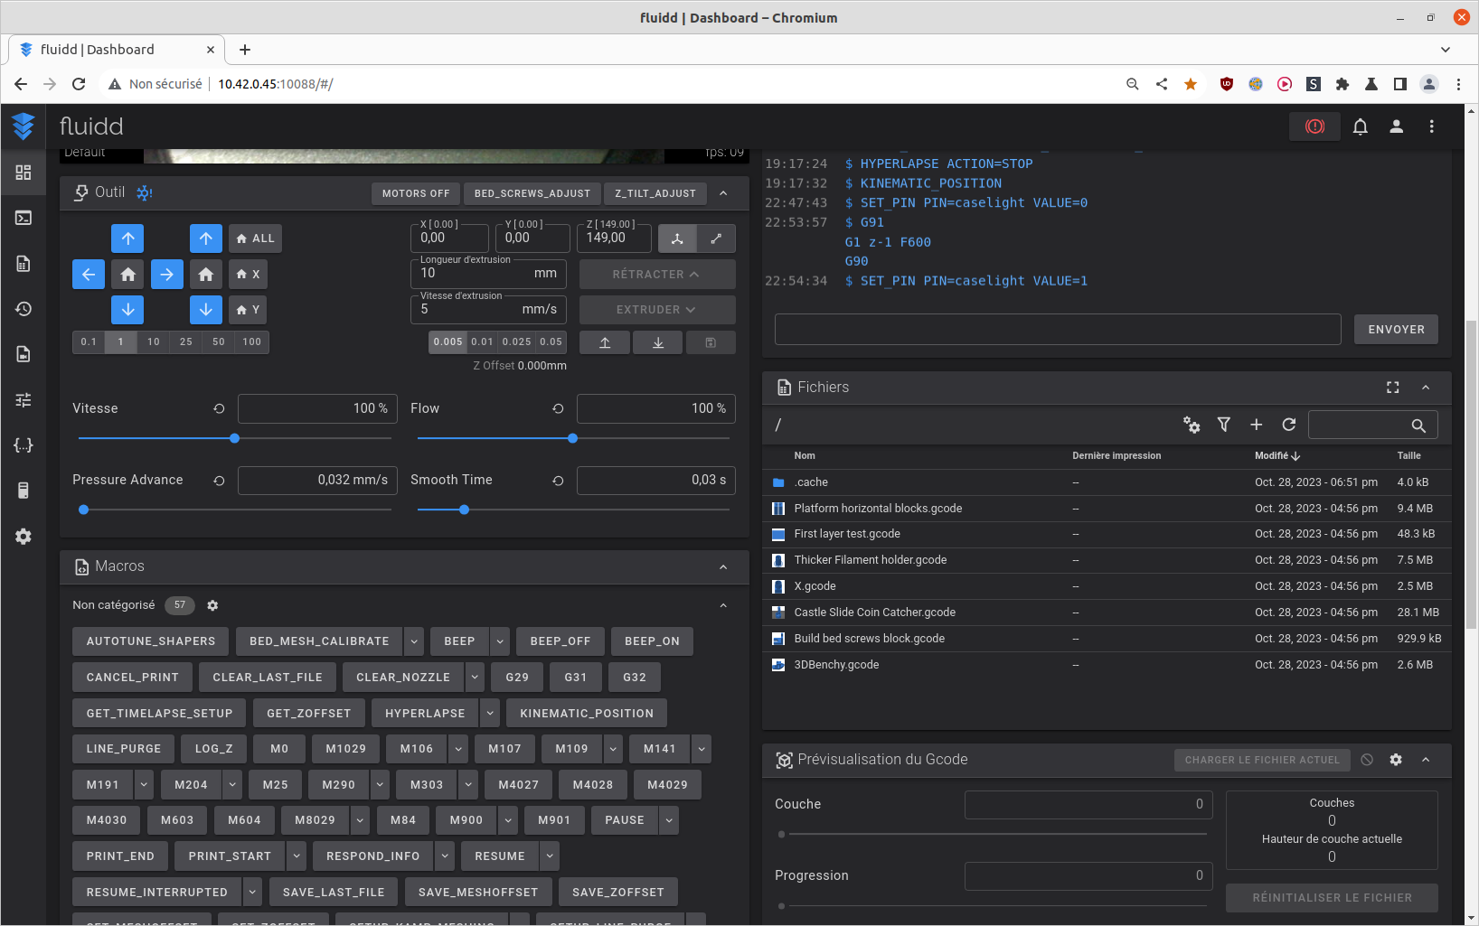Select the 10 mm jog distance

pos(154,342)
